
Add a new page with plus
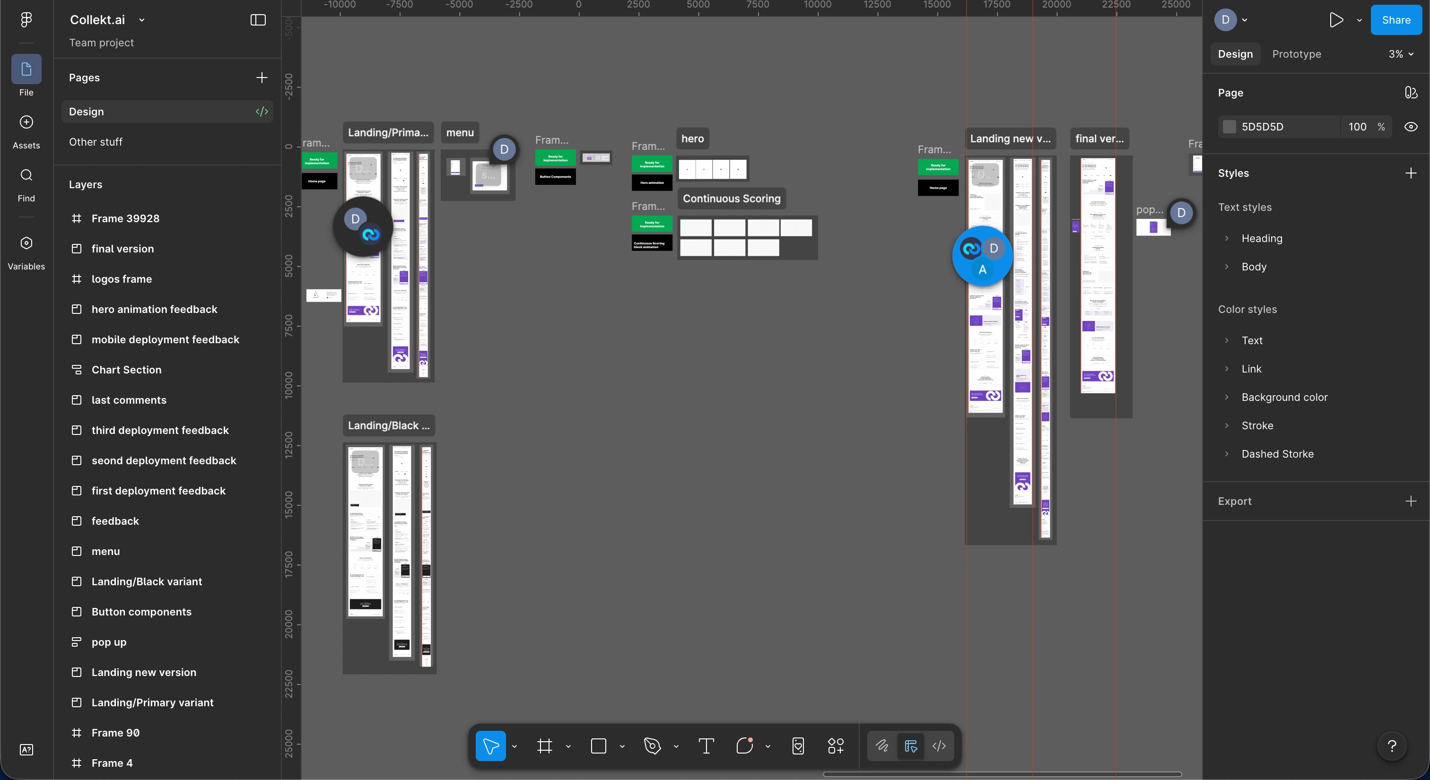click(262, 78)
